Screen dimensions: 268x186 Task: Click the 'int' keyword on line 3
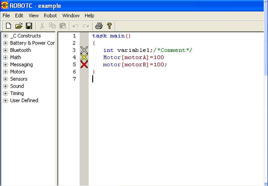[x=108, y=50]
